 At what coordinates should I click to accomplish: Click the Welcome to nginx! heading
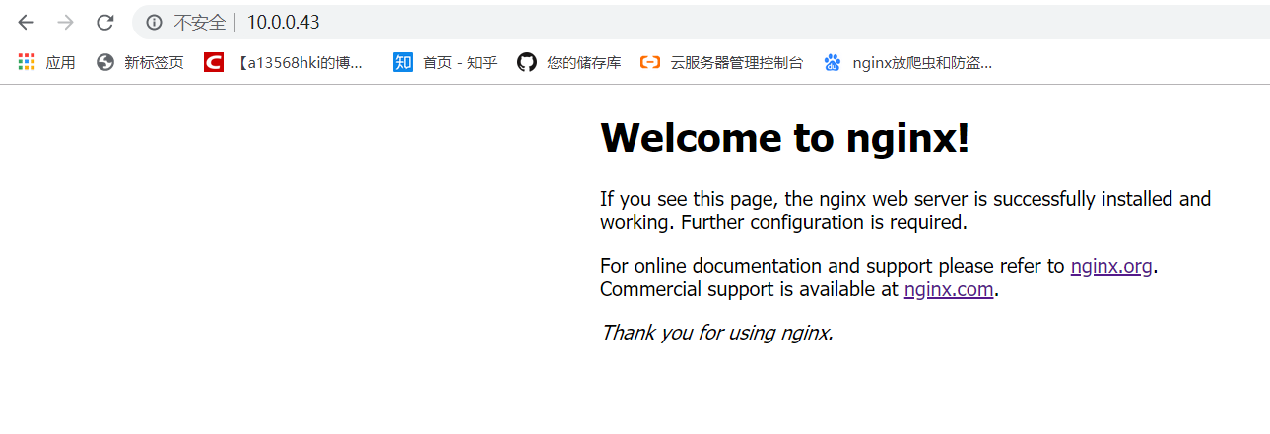click(785, 138)
